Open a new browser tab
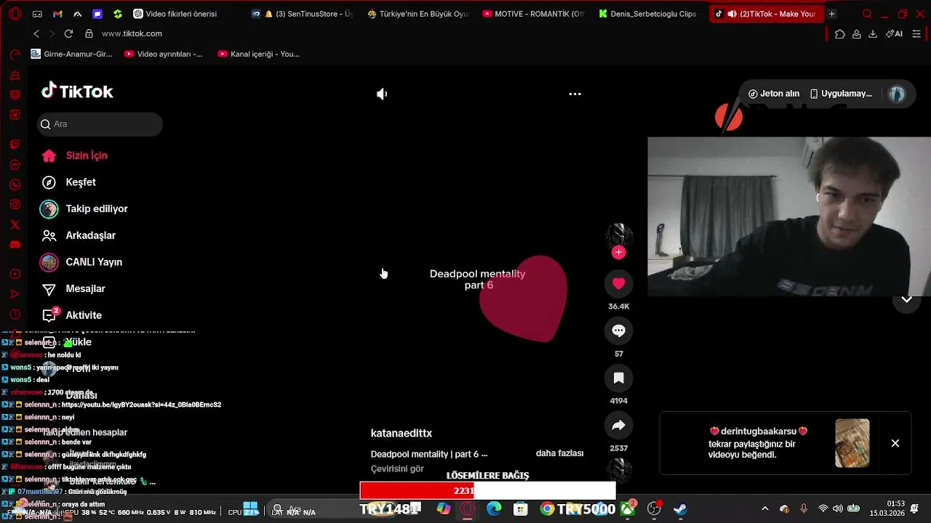 pos(831,14)
